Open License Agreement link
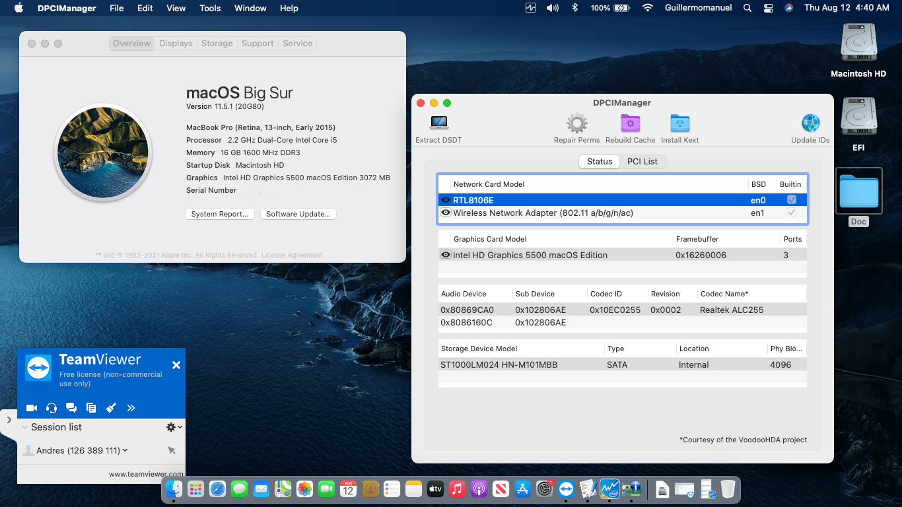Screen dimensions: 902x507 point(292,255)
